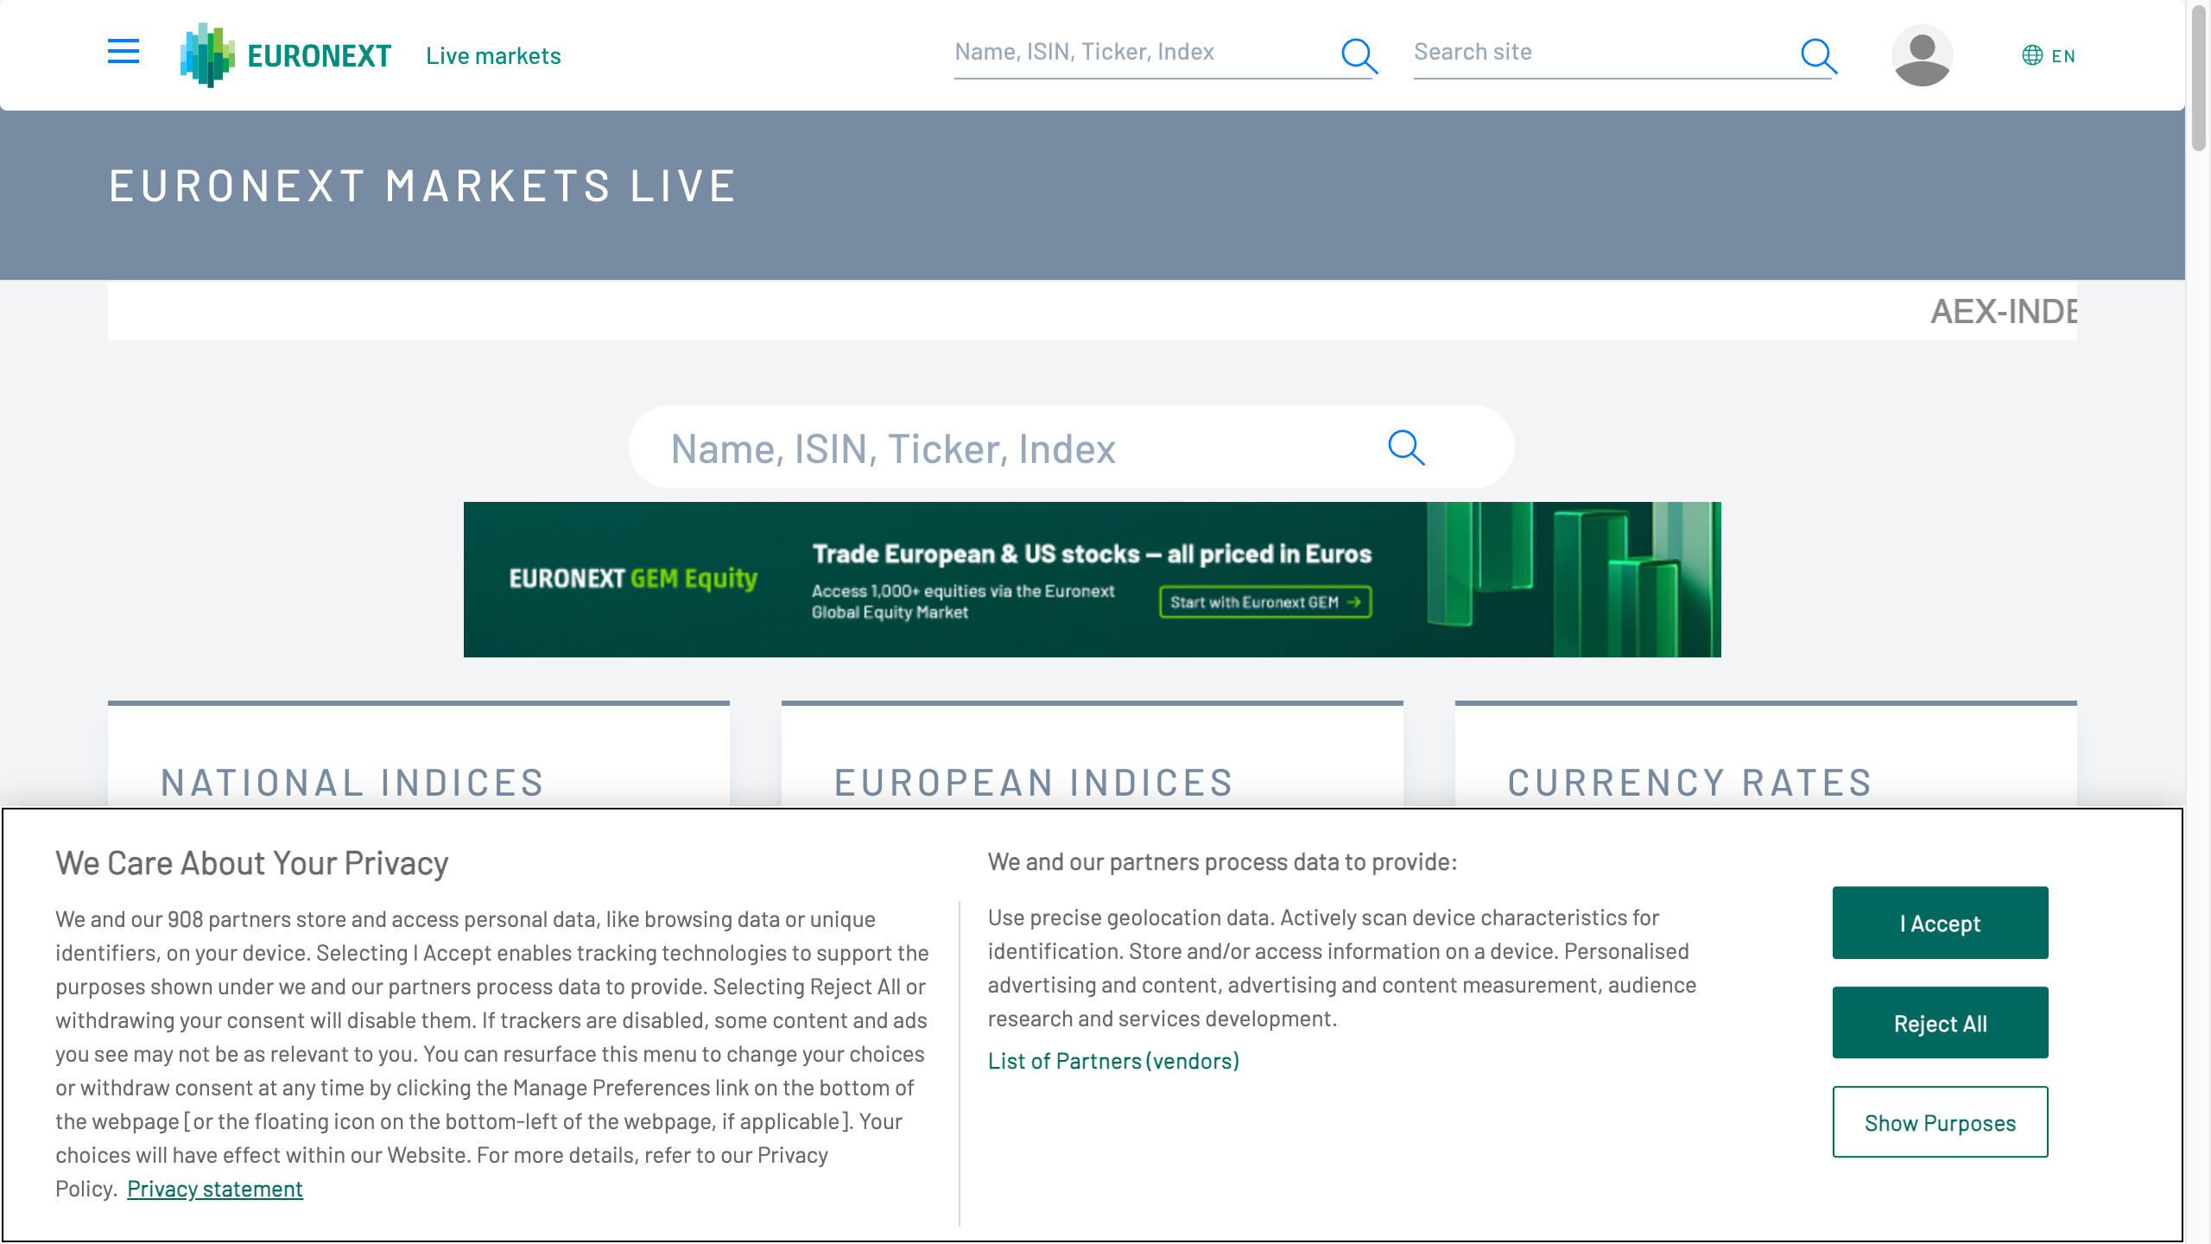Focus the header Name, ISIN, Ticker field

(x=1140, y=53)
